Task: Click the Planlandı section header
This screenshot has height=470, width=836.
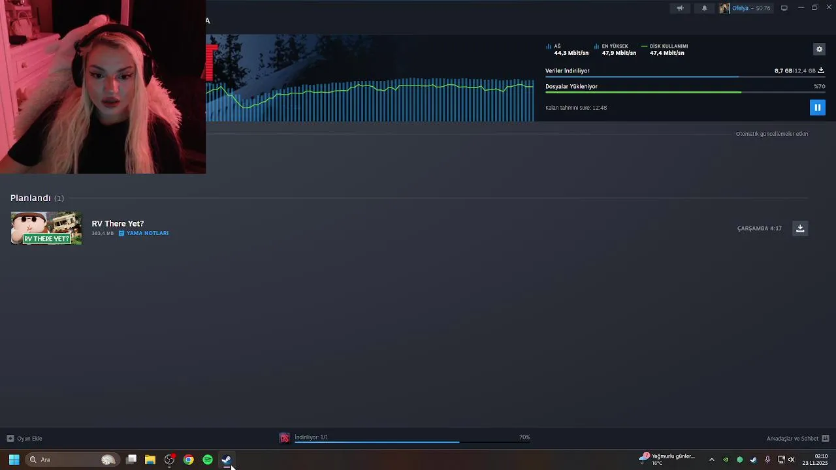Action: [x=37, y=198]
